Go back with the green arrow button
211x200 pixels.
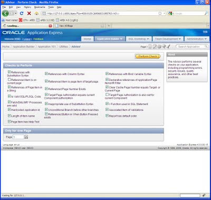pyautogui.click(x=5, y=13)
